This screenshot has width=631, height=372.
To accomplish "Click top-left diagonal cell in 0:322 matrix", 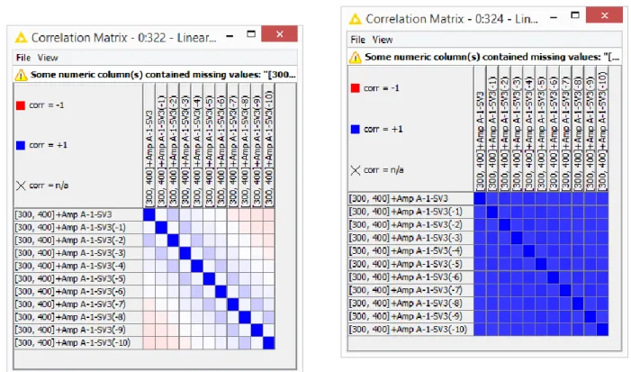I will [x=149, y=214].
